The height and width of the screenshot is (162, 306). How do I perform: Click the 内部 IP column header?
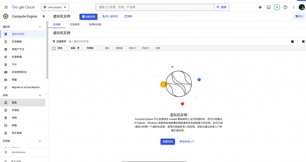coord(132,48)
